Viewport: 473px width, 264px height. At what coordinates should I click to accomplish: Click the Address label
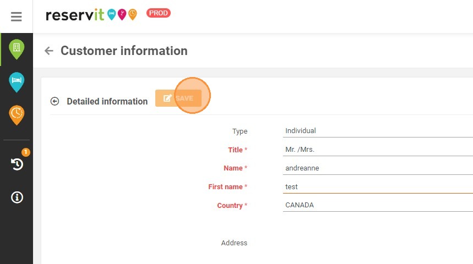(x=234, y=243)
